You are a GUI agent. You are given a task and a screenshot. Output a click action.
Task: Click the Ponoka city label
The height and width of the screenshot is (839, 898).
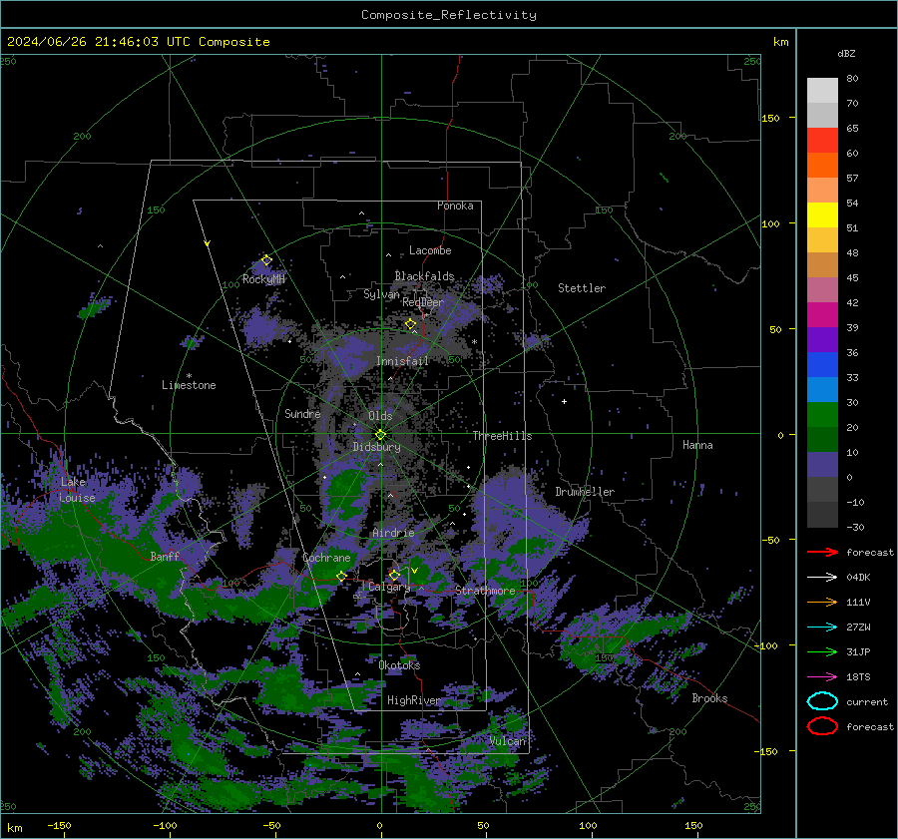click(x=455, y=206)
